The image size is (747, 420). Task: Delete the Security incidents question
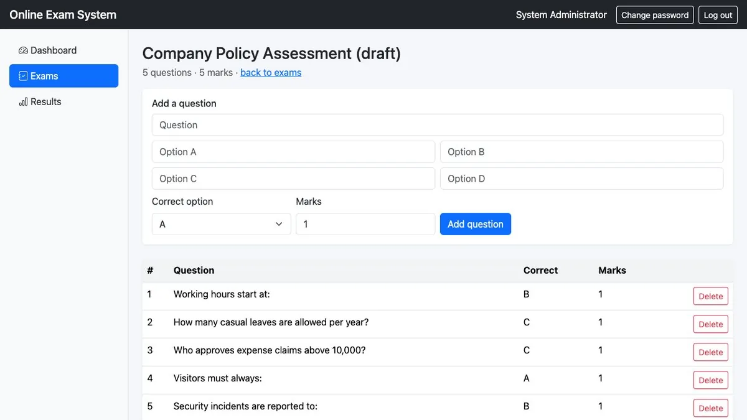point(710,408)
